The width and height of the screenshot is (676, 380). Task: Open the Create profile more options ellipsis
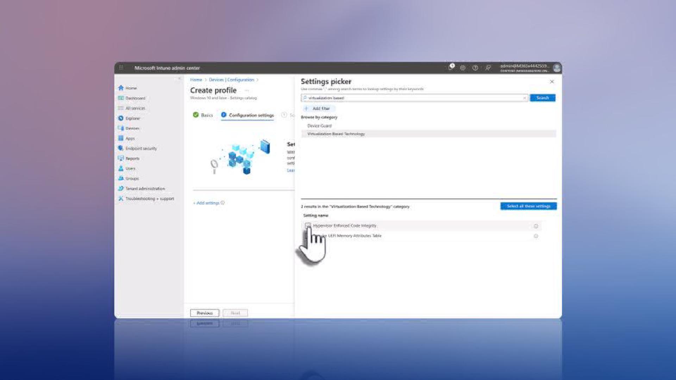click(x=246, y=91)
